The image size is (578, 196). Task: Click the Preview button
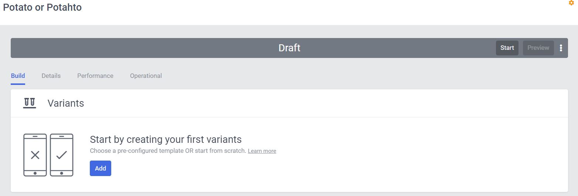pos(538,48)
